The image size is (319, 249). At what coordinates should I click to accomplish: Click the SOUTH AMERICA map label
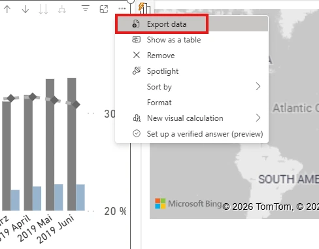click(288, 179)
